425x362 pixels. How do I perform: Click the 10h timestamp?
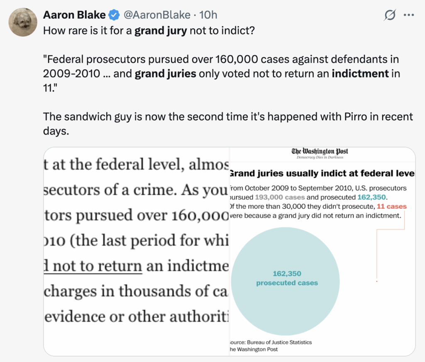tap(208, 15)
